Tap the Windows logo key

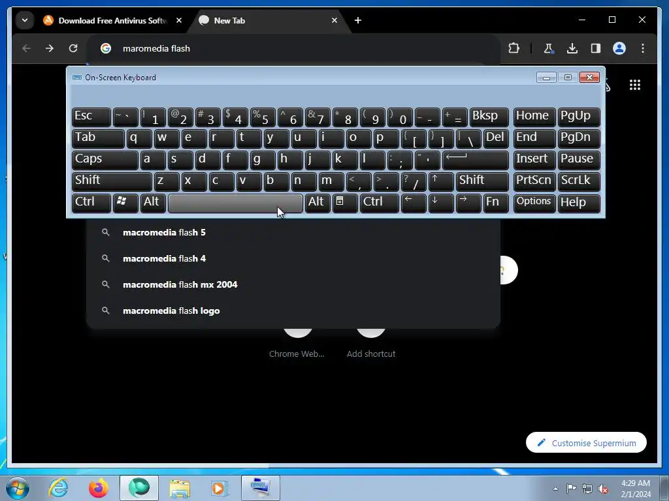pos(125,204)
